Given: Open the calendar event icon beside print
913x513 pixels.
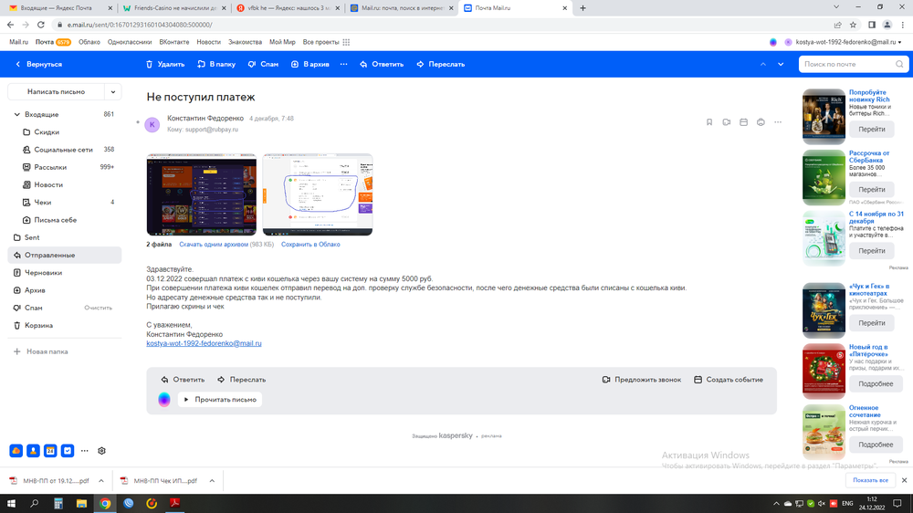Looking at the screenshot, I should tap(743, 122).
